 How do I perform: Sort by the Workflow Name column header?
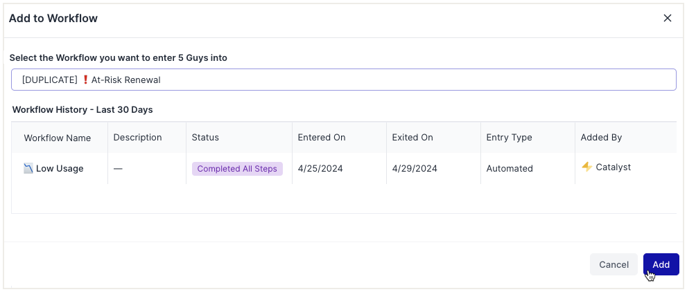tap(58, 138)
